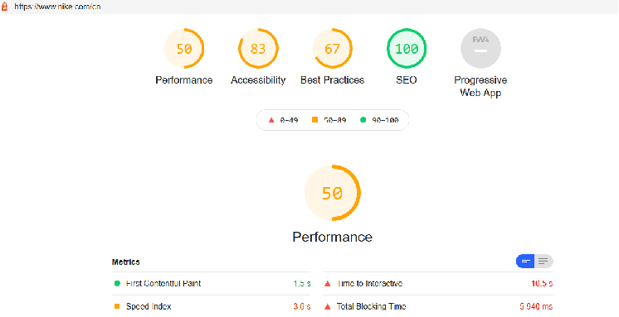This screenshot has width=619, height=317.
Task: Jump to the SEO score gauge showing 100
Action: click(x=407, y=49)
